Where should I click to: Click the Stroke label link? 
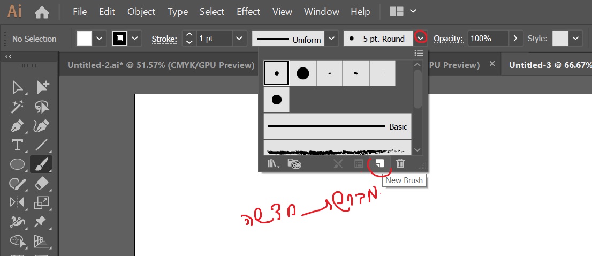164,39
